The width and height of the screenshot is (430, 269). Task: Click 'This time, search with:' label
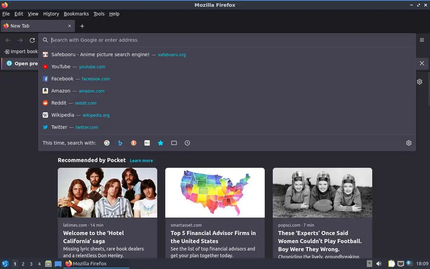(69, 143)
